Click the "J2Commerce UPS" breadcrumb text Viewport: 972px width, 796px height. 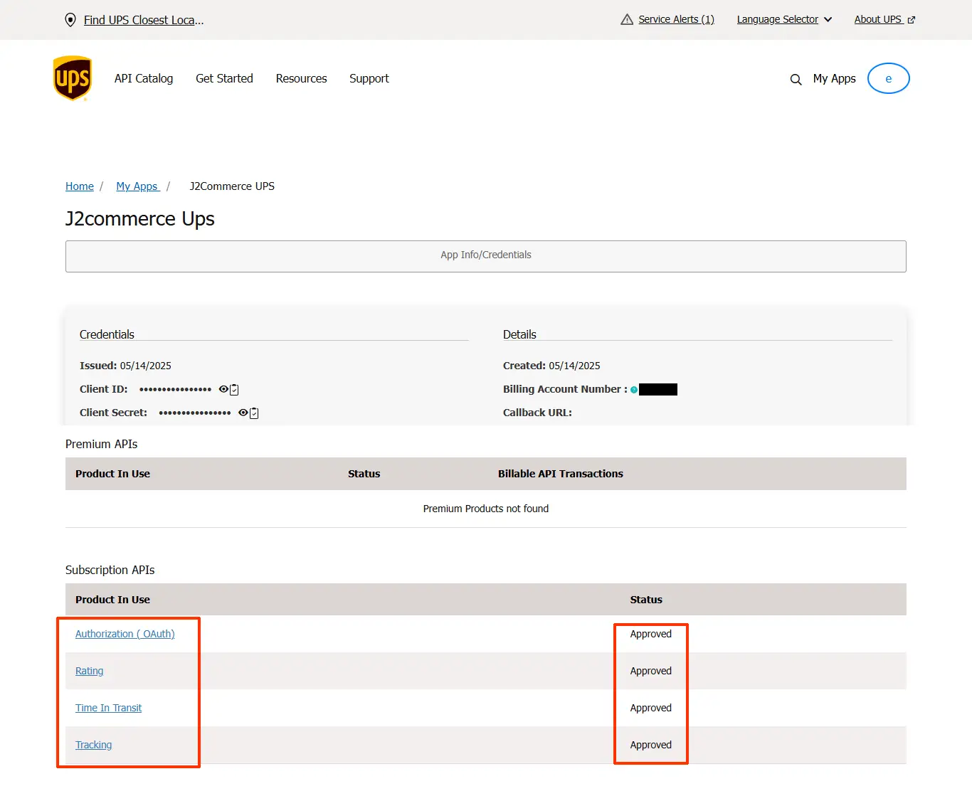tap(232, 186)
